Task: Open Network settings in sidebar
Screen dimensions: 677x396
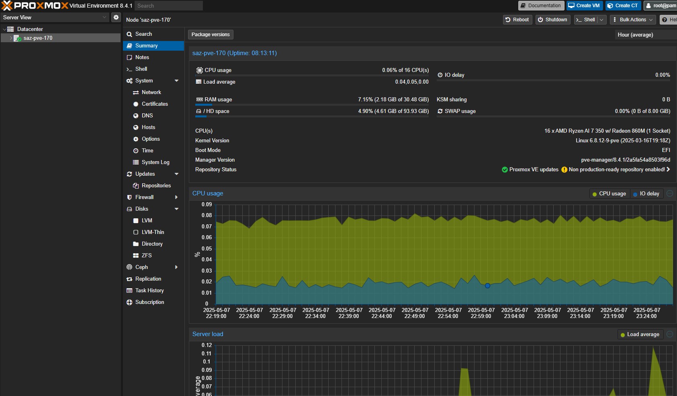Action: pyautogui.click(x=151, y=92)
